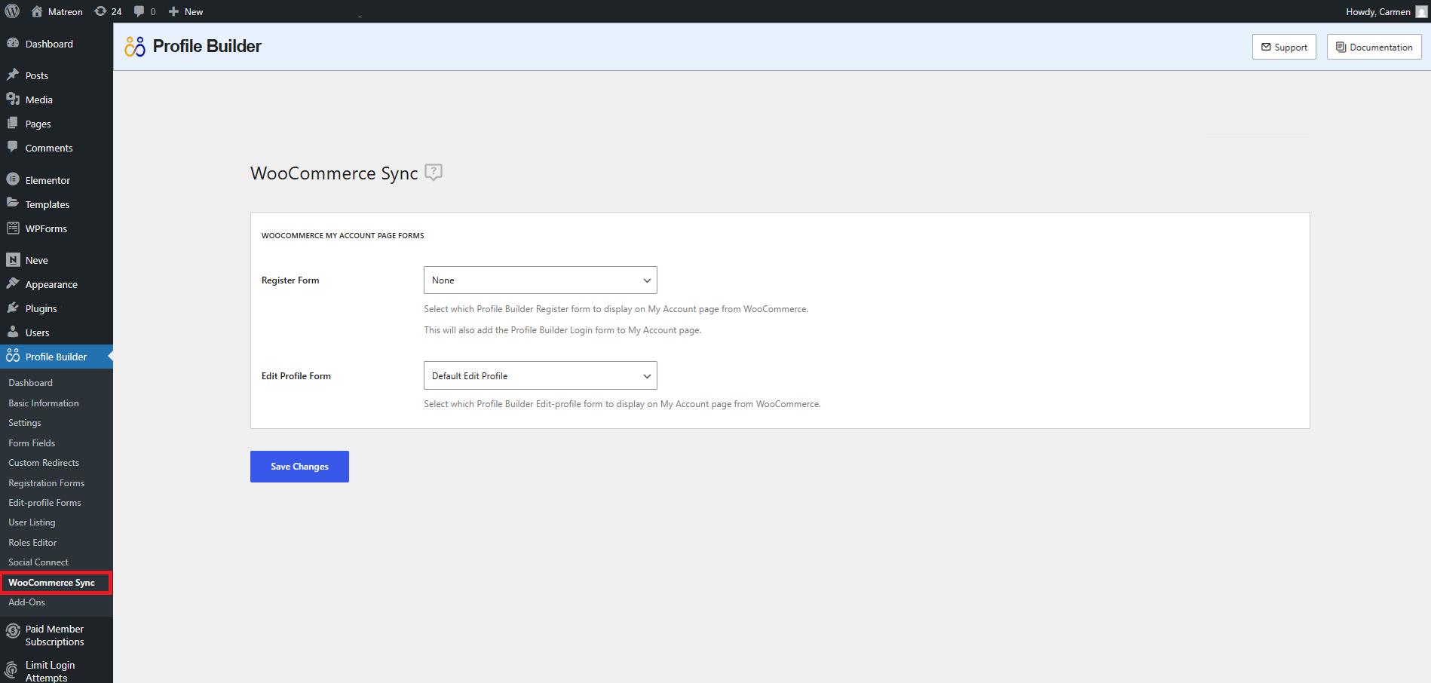Click the Users person icon
Screen dimensions: 1431x683
pos(13,332)
